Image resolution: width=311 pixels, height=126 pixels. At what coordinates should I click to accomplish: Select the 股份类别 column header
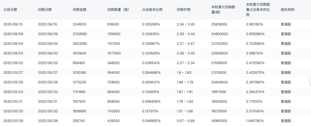(x=287, y=10)
